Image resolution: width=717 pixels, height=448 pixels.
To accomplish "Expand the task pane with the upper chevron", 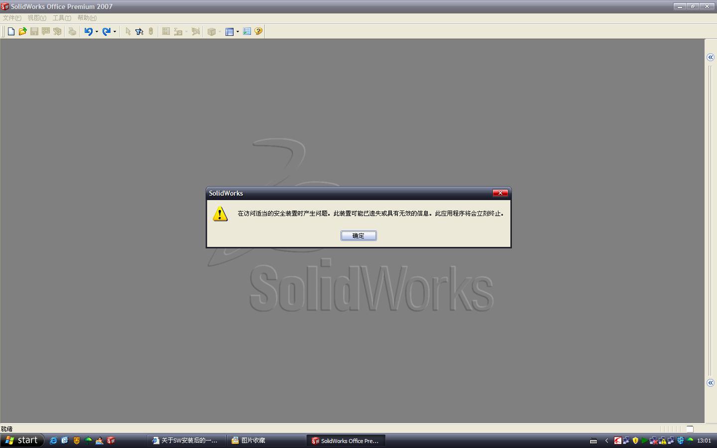I will [711, 57].
